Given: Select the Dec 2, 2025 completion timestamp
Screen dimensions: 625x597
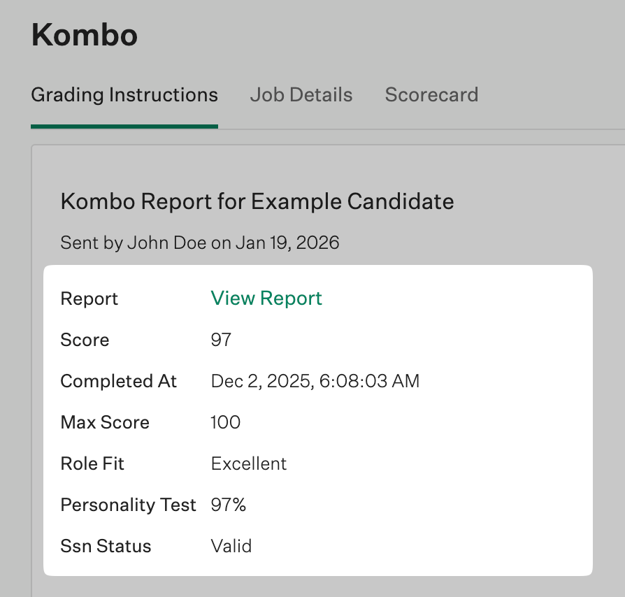Looking at the screenshot, I should click(315, 382).
